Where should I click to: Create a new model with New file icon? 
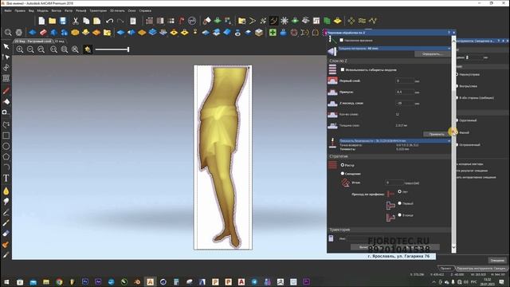point(41,21)
